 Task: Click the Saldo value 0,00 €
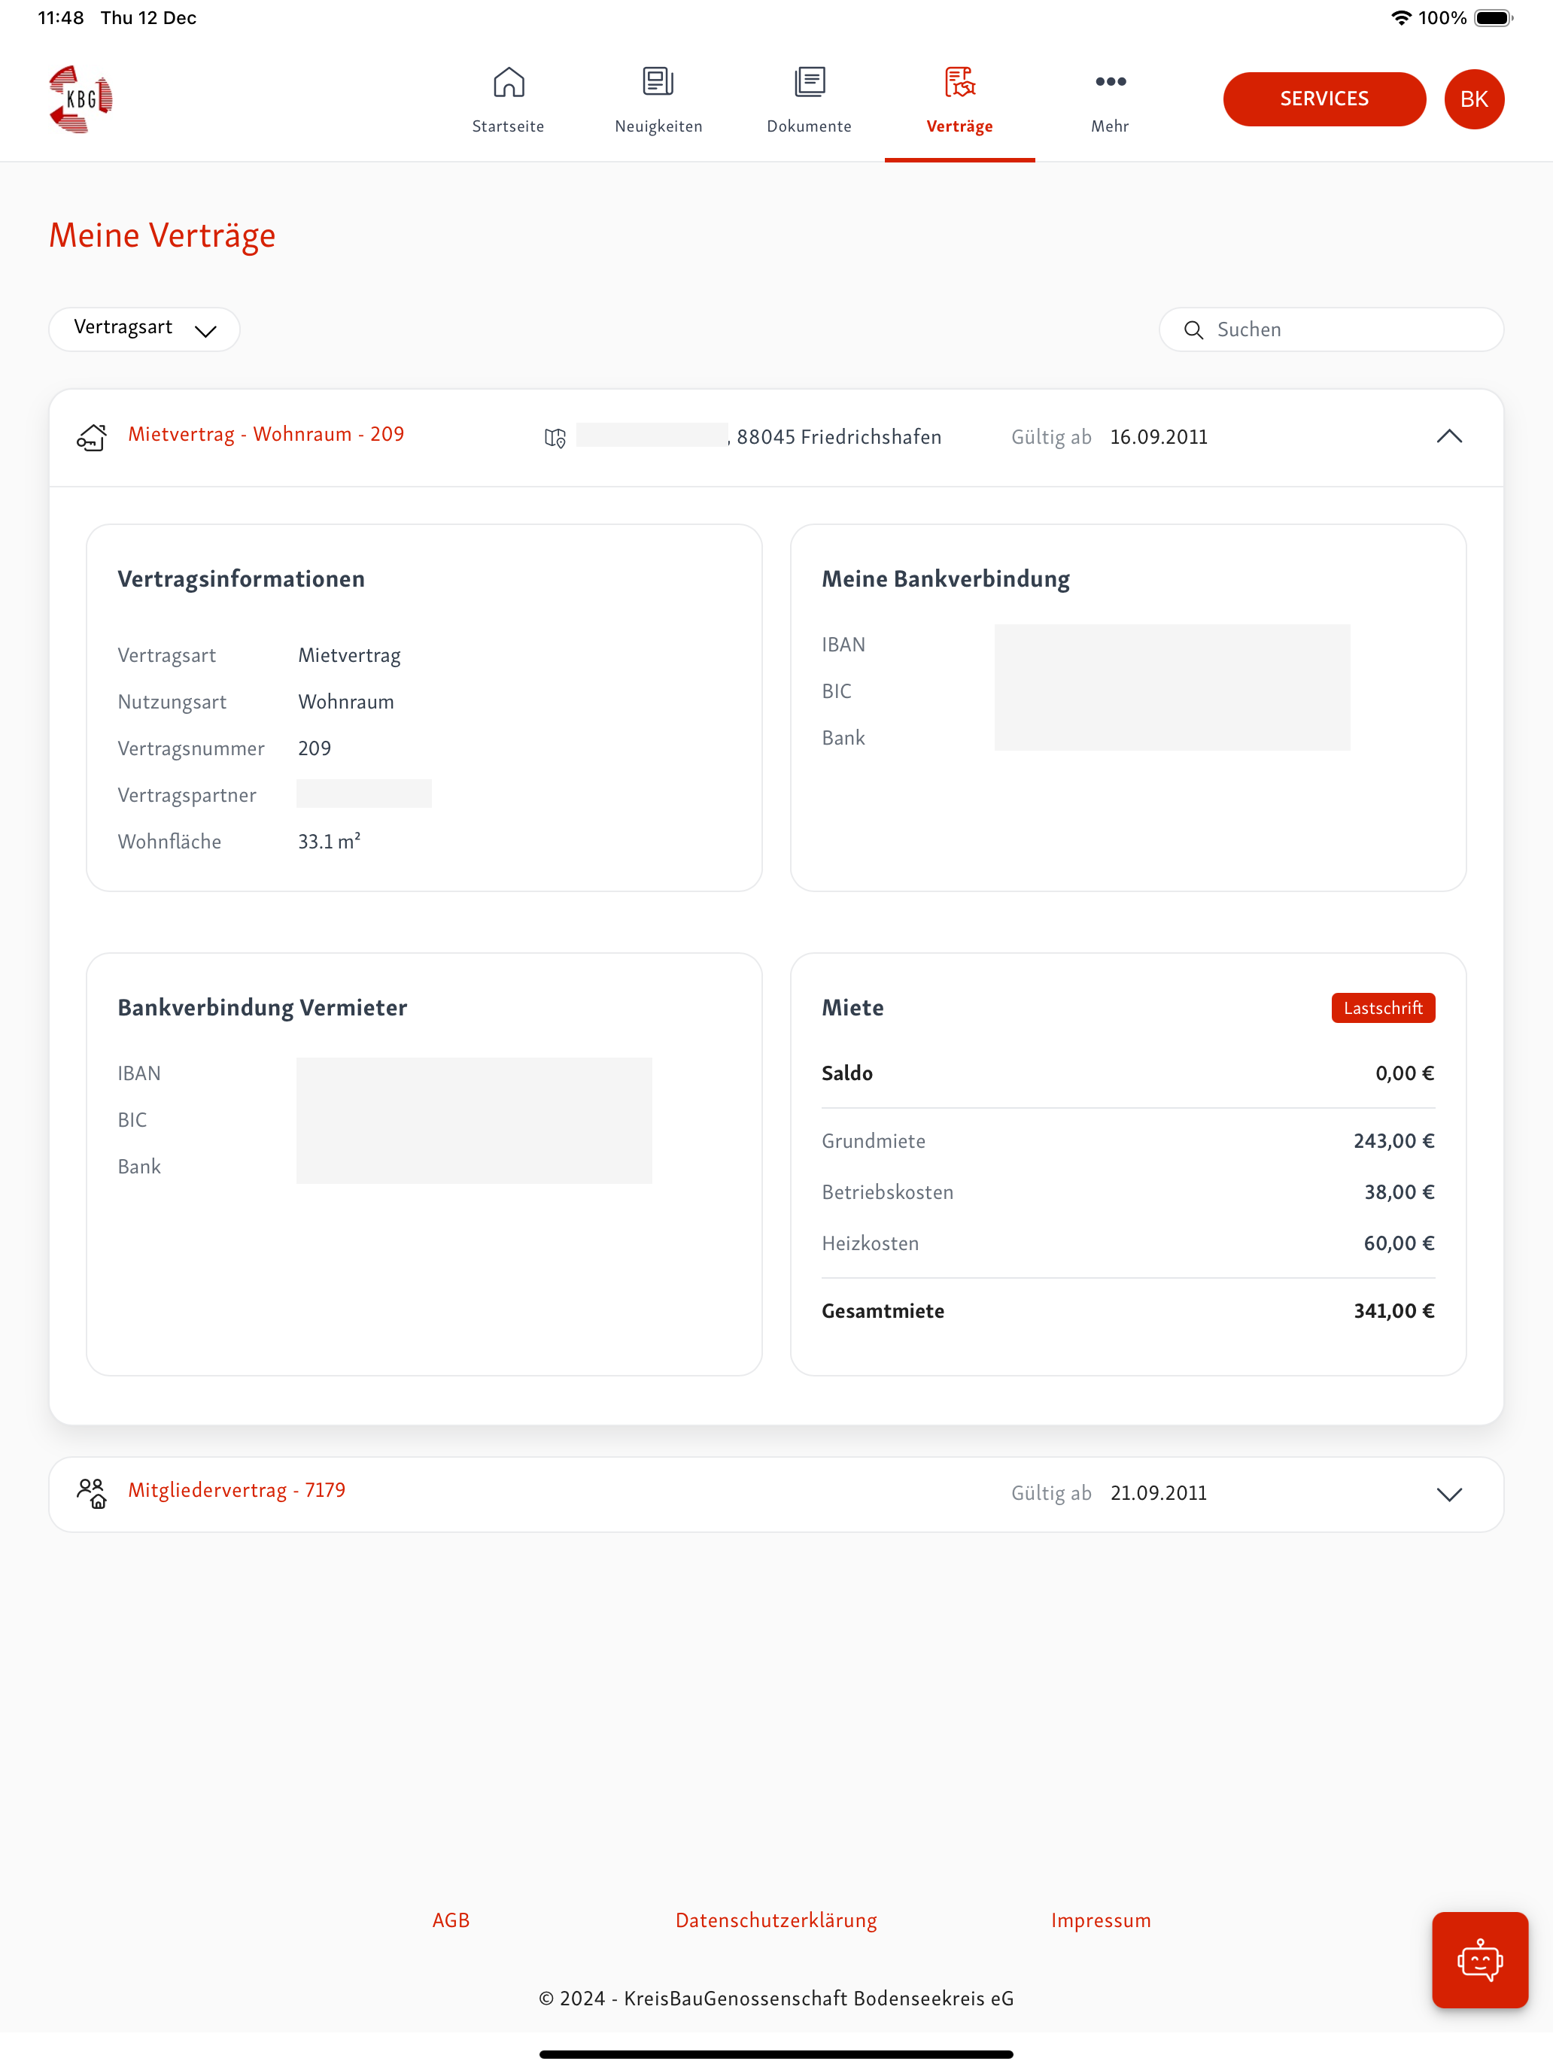coord(1404,1073)
